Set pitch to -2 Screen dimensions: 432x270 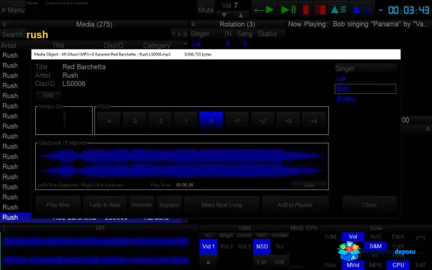pyautogui.click(x=160, y=121)
